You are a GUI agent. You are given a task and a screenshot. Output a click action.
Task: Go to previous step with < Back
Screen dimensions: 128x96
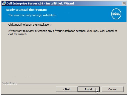(67, 89)
